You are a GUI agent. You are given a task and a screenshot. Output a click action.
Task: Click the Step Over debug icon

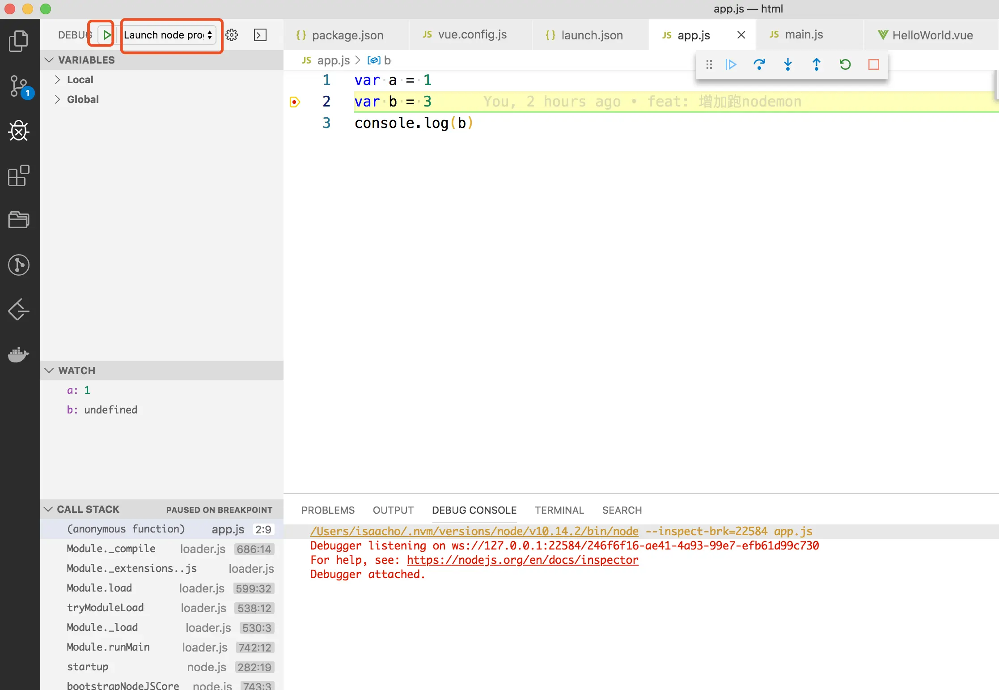coord(759,64)
